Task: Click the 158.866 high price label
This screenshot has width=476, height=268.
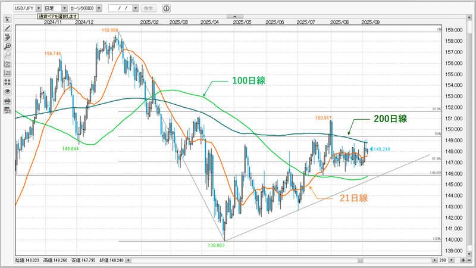Action: click(110, 30)
